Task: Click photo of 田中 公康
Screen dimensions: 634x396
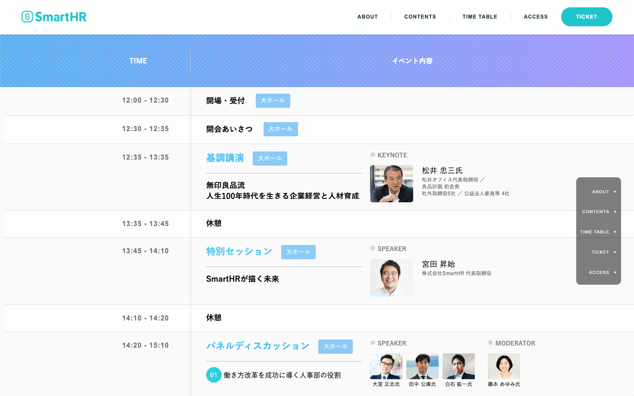Action: coord(422,366)
